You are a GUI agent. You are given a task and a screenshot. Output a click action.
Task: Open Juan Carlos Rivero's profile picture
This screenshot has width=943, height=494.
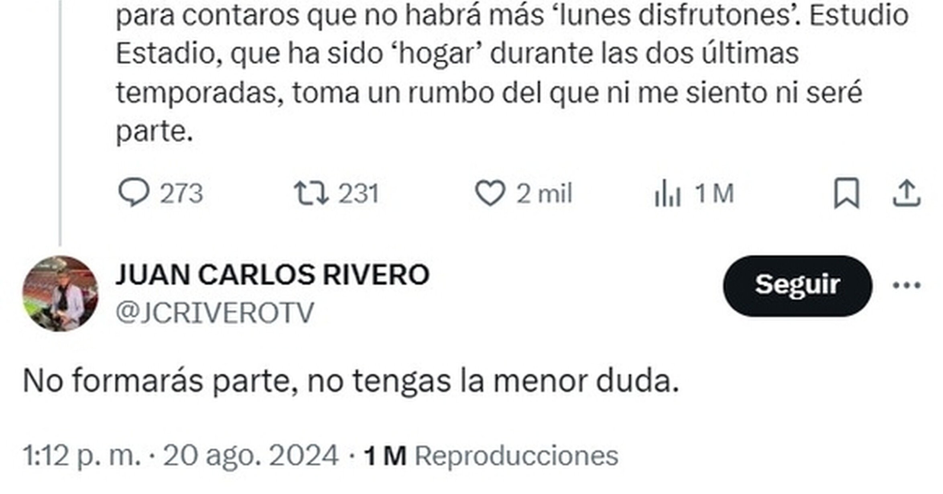[x=60, y=294]
